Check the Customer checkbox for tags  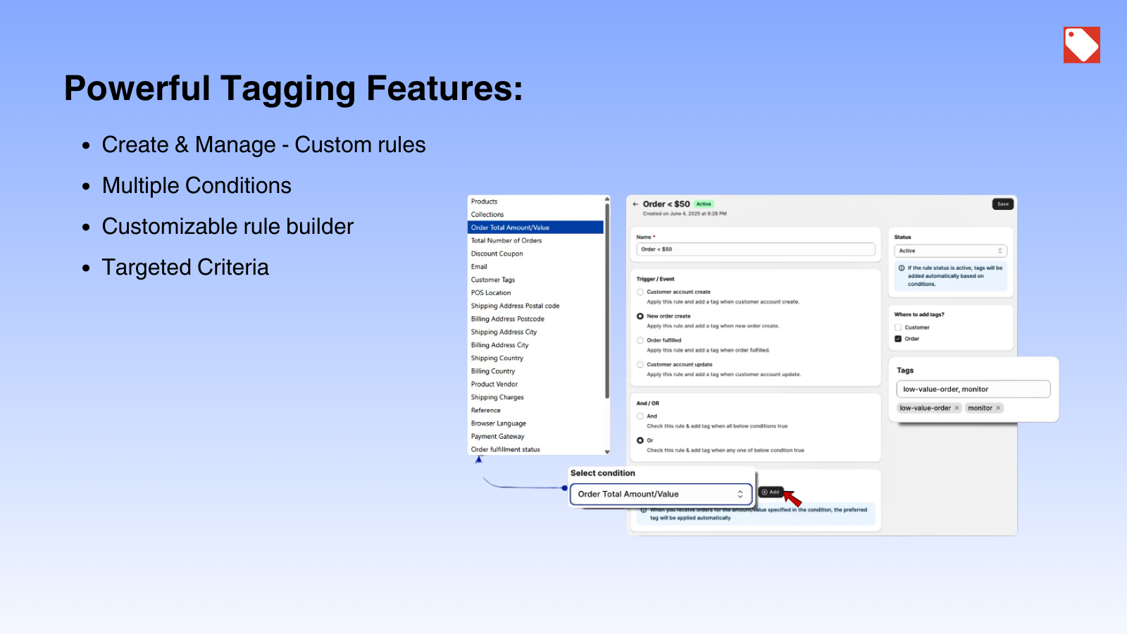(898, 328)
